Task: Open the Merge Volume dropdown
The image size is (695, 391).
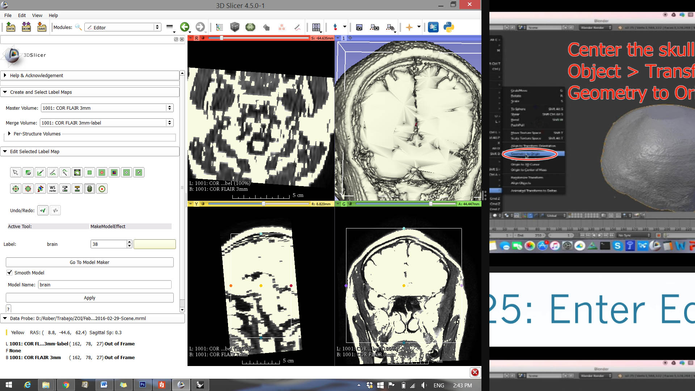Action: [106, 123]
